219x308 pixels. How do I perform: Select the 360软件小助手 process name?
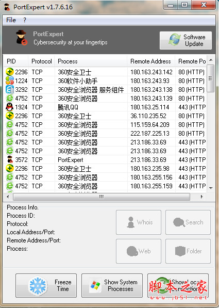click(77, 80)
